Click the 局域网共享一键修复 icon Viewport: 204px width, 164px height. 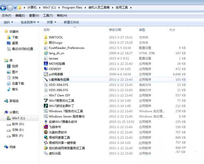(x=46, y=143)
